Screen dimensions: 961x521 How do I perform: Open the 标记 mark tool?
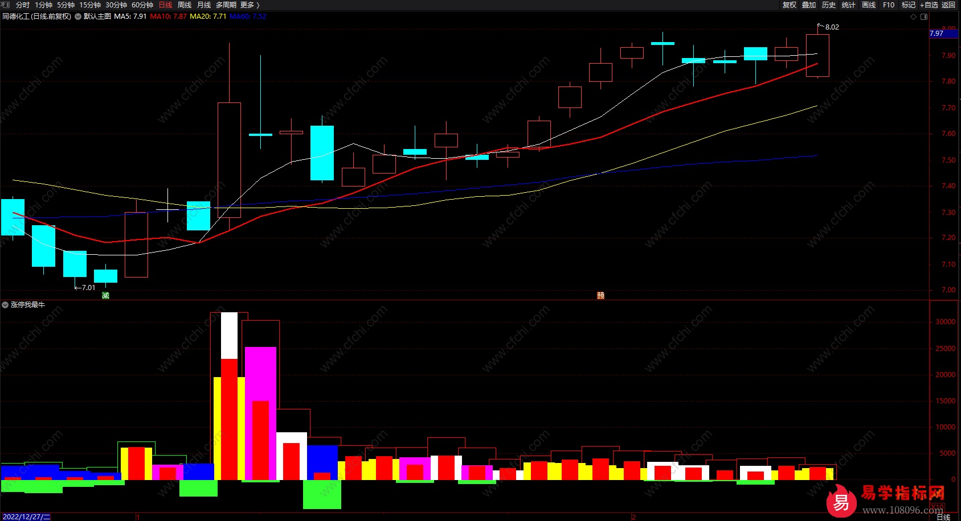point(909,5)
